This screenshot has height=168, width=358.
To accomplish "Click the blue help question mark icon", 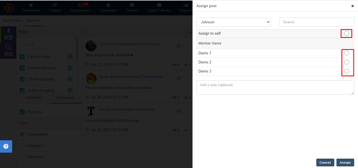I will coord(6,146).
